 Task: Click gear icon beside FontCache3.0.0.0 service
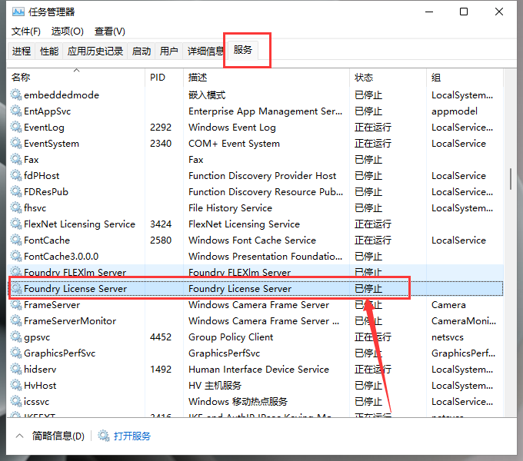[x=16, y=256]
